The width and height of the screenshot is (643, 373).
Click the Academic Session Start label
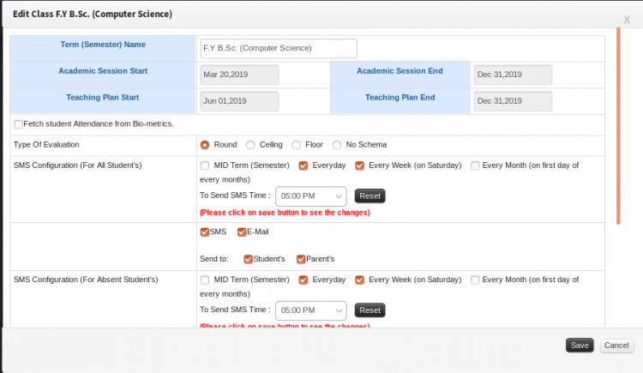point(103,71)
